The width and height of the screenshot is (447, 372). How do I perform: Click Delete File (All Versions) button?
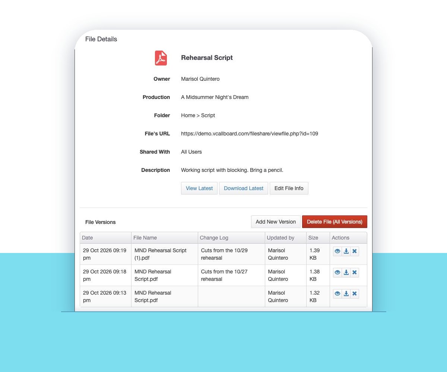point(335,222)
